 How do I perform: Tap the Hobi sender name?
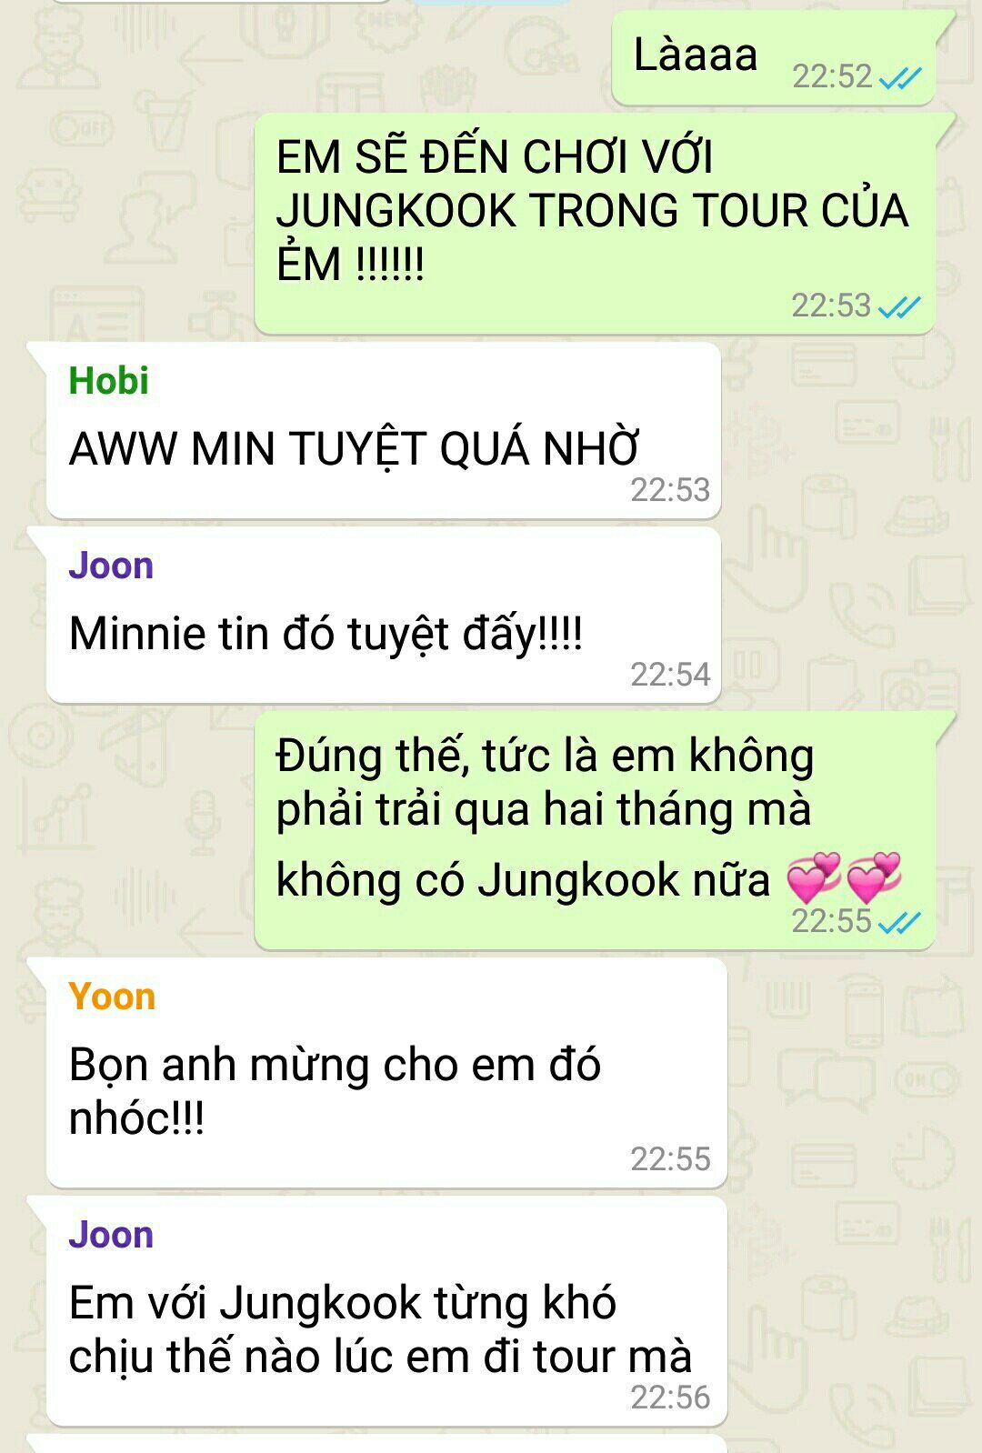[108, 381]
